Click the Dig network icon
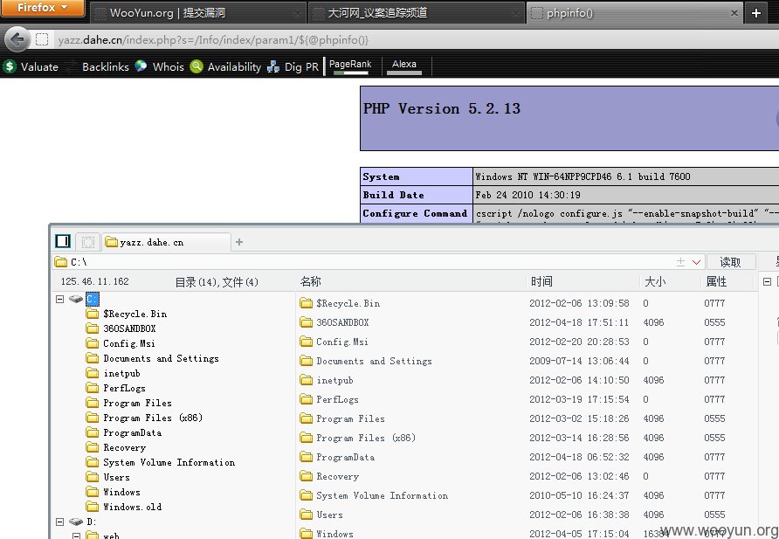The height and width of the screenshot is (539, 779). pyautogui.click(x=273, y=66)
